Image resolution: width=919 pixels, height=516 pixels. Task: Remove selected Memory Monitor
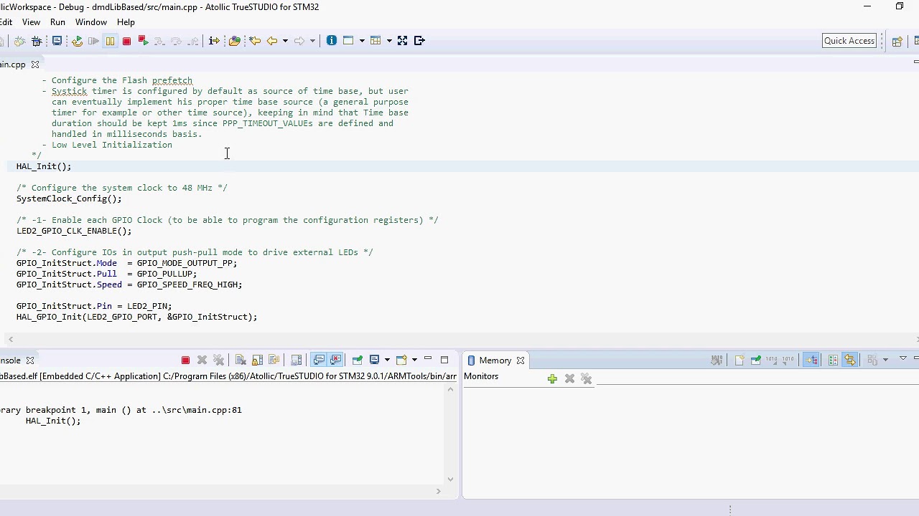tap(569, 378)
